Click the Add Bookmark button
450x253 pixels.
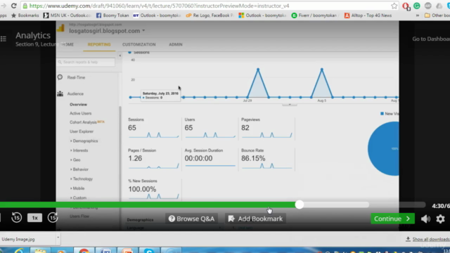[x=255, y=219]
